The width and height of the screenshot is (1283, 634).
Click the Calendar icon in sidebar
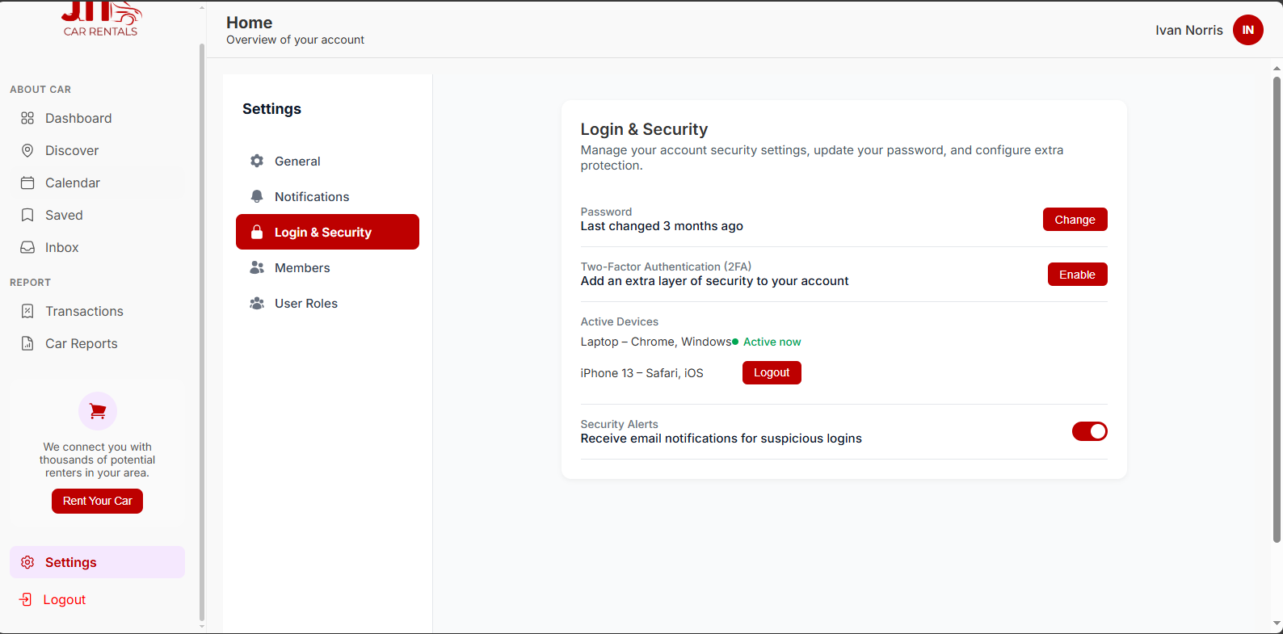point(27,183)
